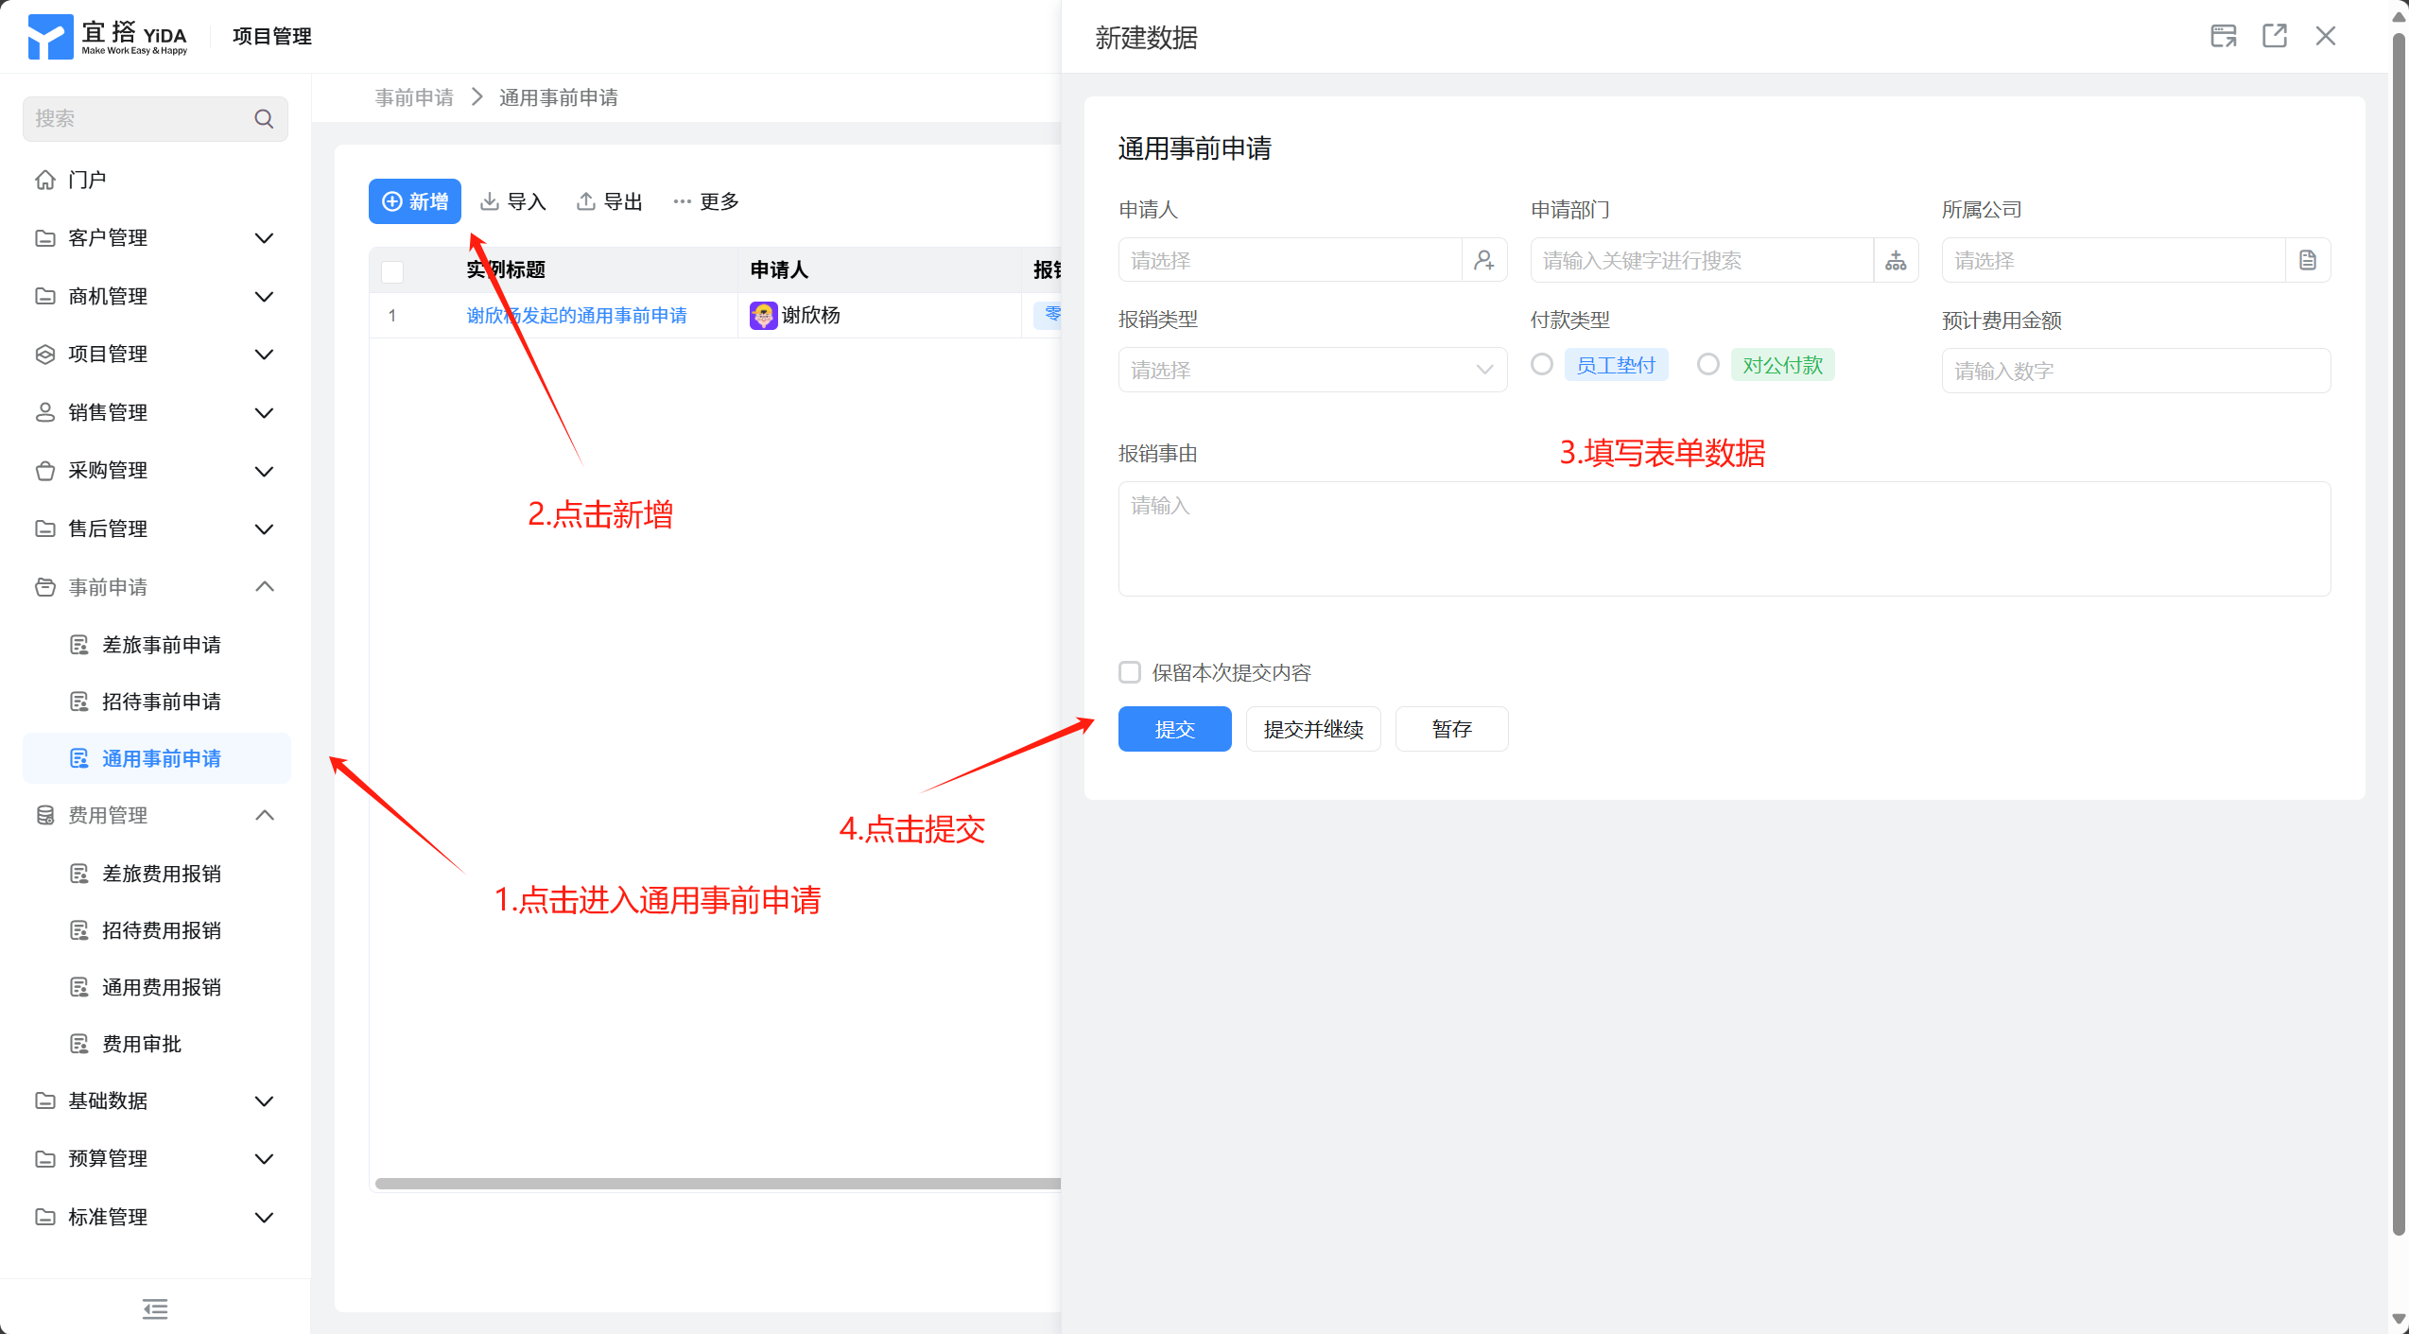This screenshot has height=1334, width=2409.
Task: Open 谢欣杨发起的通用事前申请 link
Action: [577, 315]
